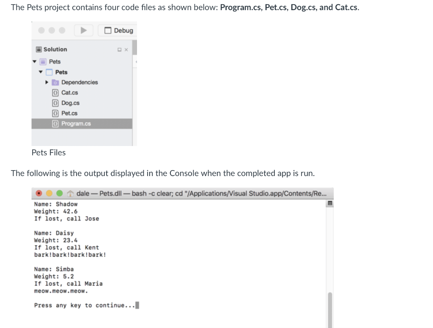Open the Debug configuration selector
The image size is (433, 328).
118,30
